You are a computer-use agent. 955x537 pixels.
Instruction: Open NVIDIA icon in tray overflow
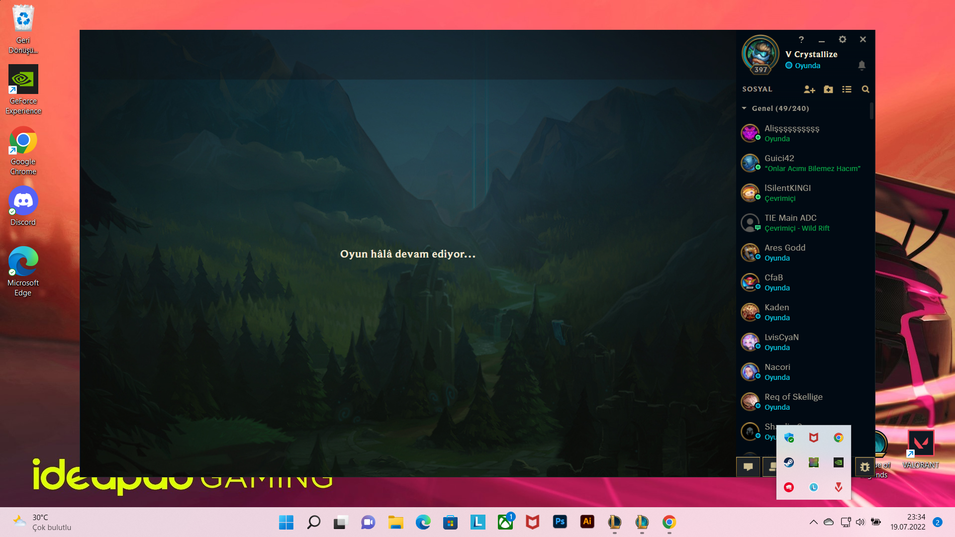coord(839,462)
